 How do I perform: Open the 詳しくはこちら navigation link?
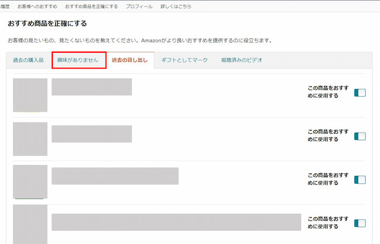176,7
